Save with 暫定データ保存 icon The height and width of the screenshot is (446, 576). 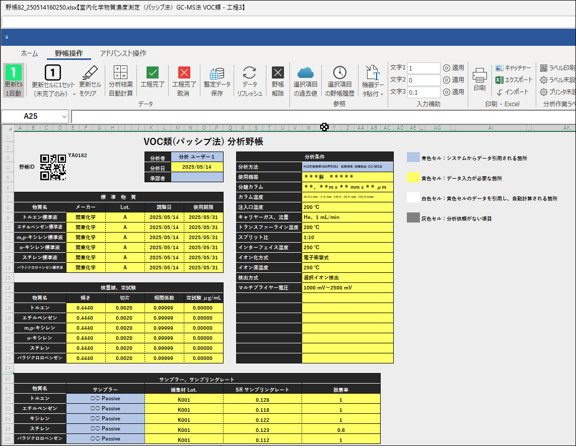[217, 73]
